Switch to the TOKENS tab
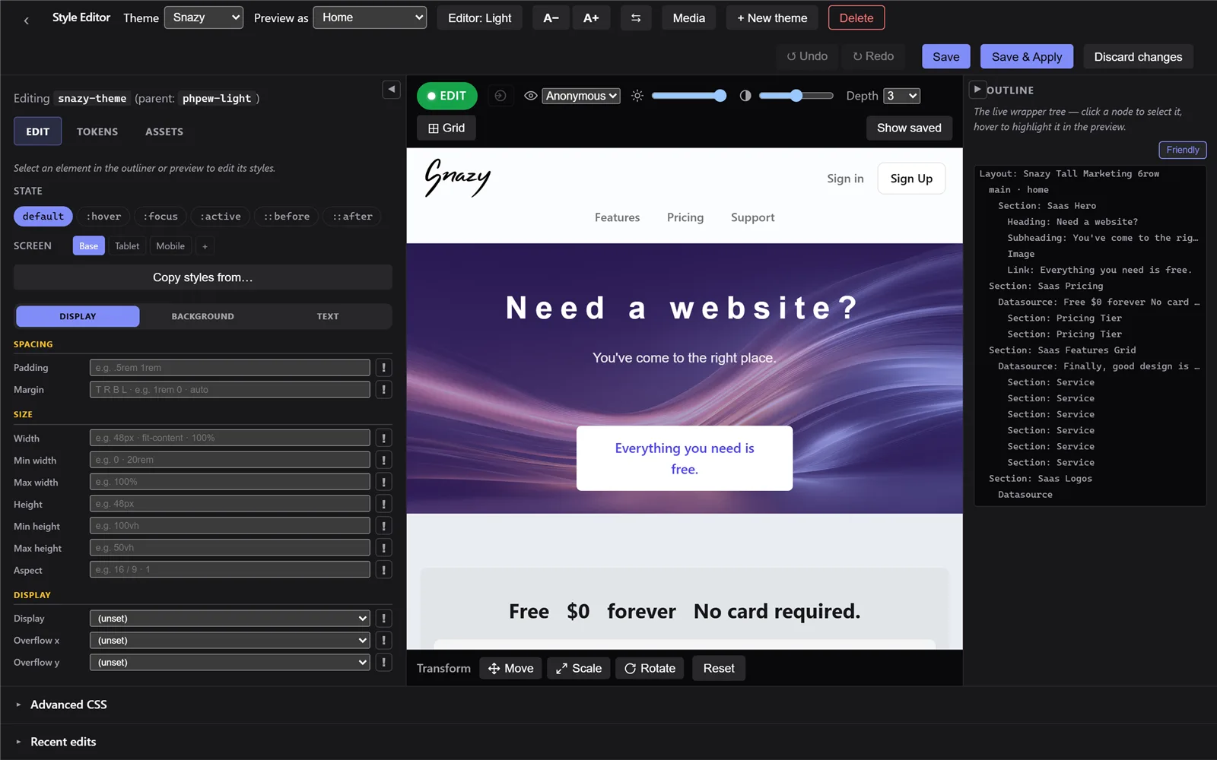Screen dimensions: 1217x760 pyautogui.click(x=97, y=131)
